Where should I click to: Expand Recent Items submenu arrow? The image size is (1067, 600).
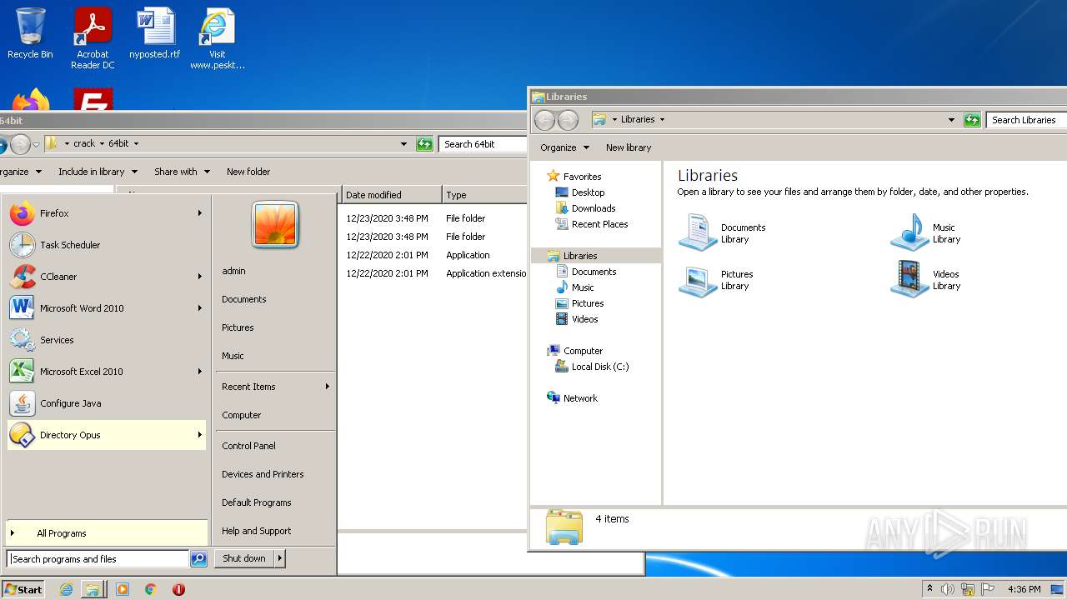(328, 387)
